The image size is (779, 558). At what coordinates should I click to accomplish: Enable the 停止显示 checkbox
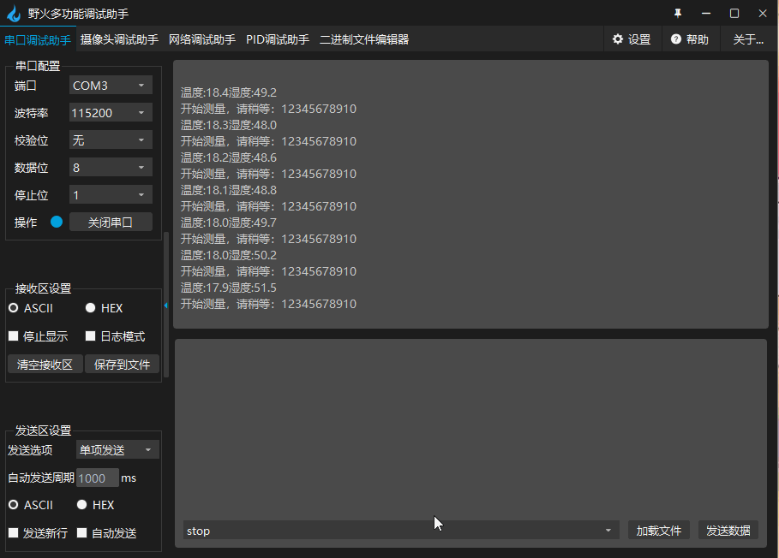[x=14, y=335]
